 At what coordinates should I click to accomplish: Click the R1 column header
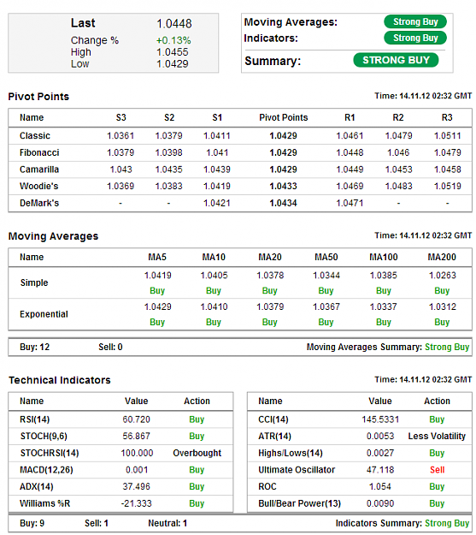[350, 118]
